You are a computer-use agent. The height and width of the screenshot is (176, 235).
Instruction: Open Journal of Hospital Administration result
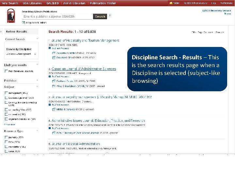(76, 144)
